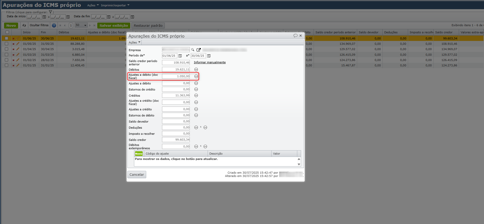Focus the Período de field showing 01/06/25

click(169, 56)
